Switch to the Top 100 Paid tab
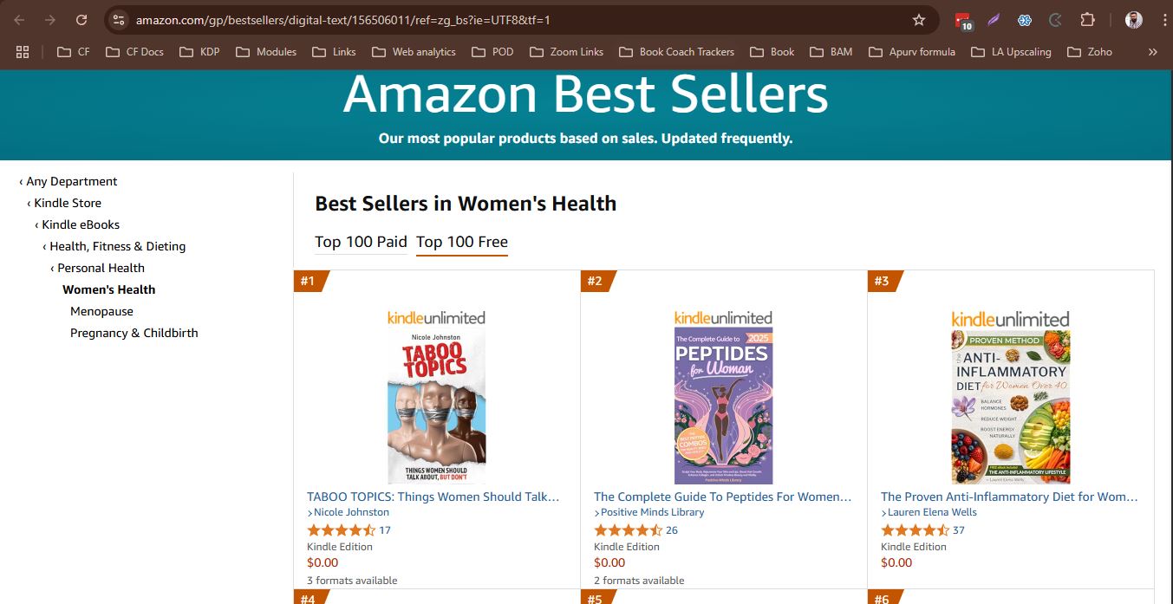Screen dimensions: 1173x604 pyautogui.click(x=361, y=242)
